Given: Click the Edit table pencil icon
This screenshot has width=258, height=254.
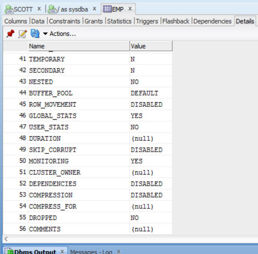Looking at the screenshot, I should click(x=23, y=34).
